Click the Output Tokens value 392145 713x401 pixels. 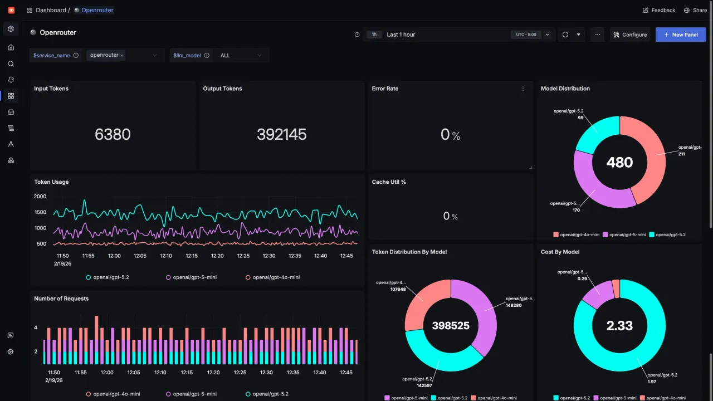click(x=282, y=134)
